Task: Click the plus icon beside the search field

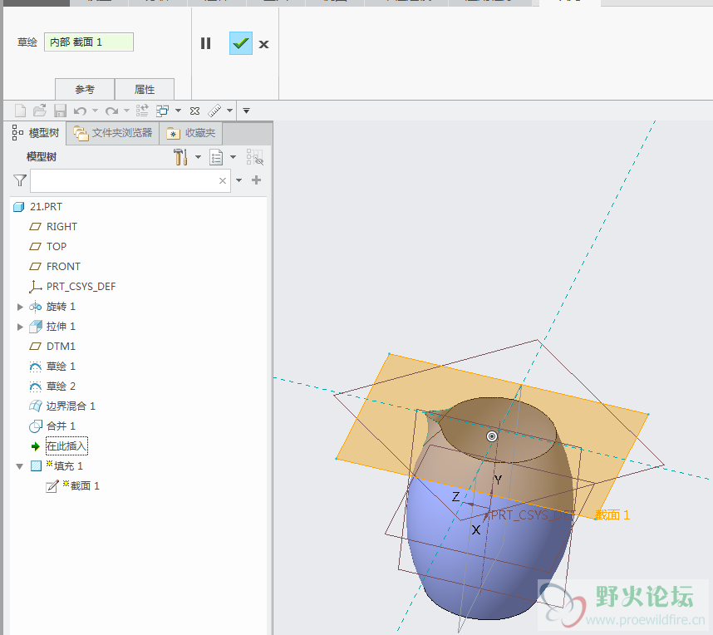Action: coord(257,180)
